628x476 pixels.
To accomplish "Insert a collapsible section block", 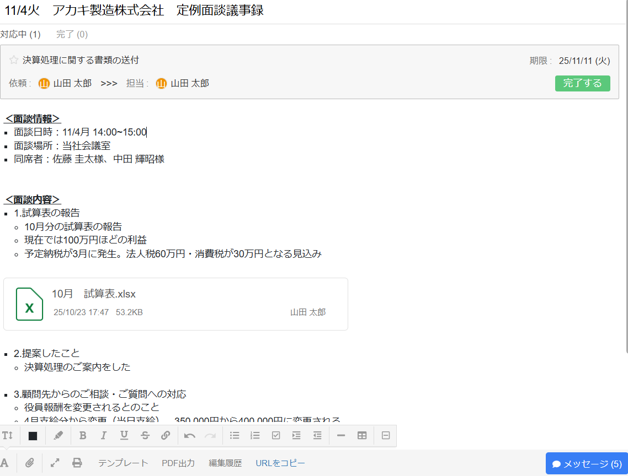I will (386, 435).
